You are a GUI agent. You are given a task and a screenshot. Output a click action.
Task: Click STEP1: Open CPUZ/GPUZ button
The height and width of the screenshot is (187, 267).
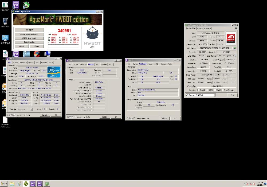(29, 34)
